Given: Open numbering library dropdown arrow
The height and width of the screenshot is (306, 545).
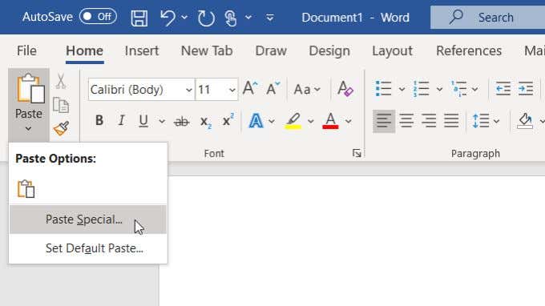Looking at the screenshot, I should [x=439, y=89].
